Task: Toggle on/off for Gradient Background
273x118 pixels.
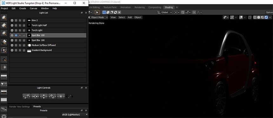Action: pos(12,50)
